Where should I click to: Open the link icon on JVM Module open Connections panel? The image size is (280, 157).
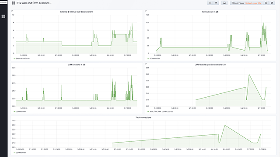(146, 64)
